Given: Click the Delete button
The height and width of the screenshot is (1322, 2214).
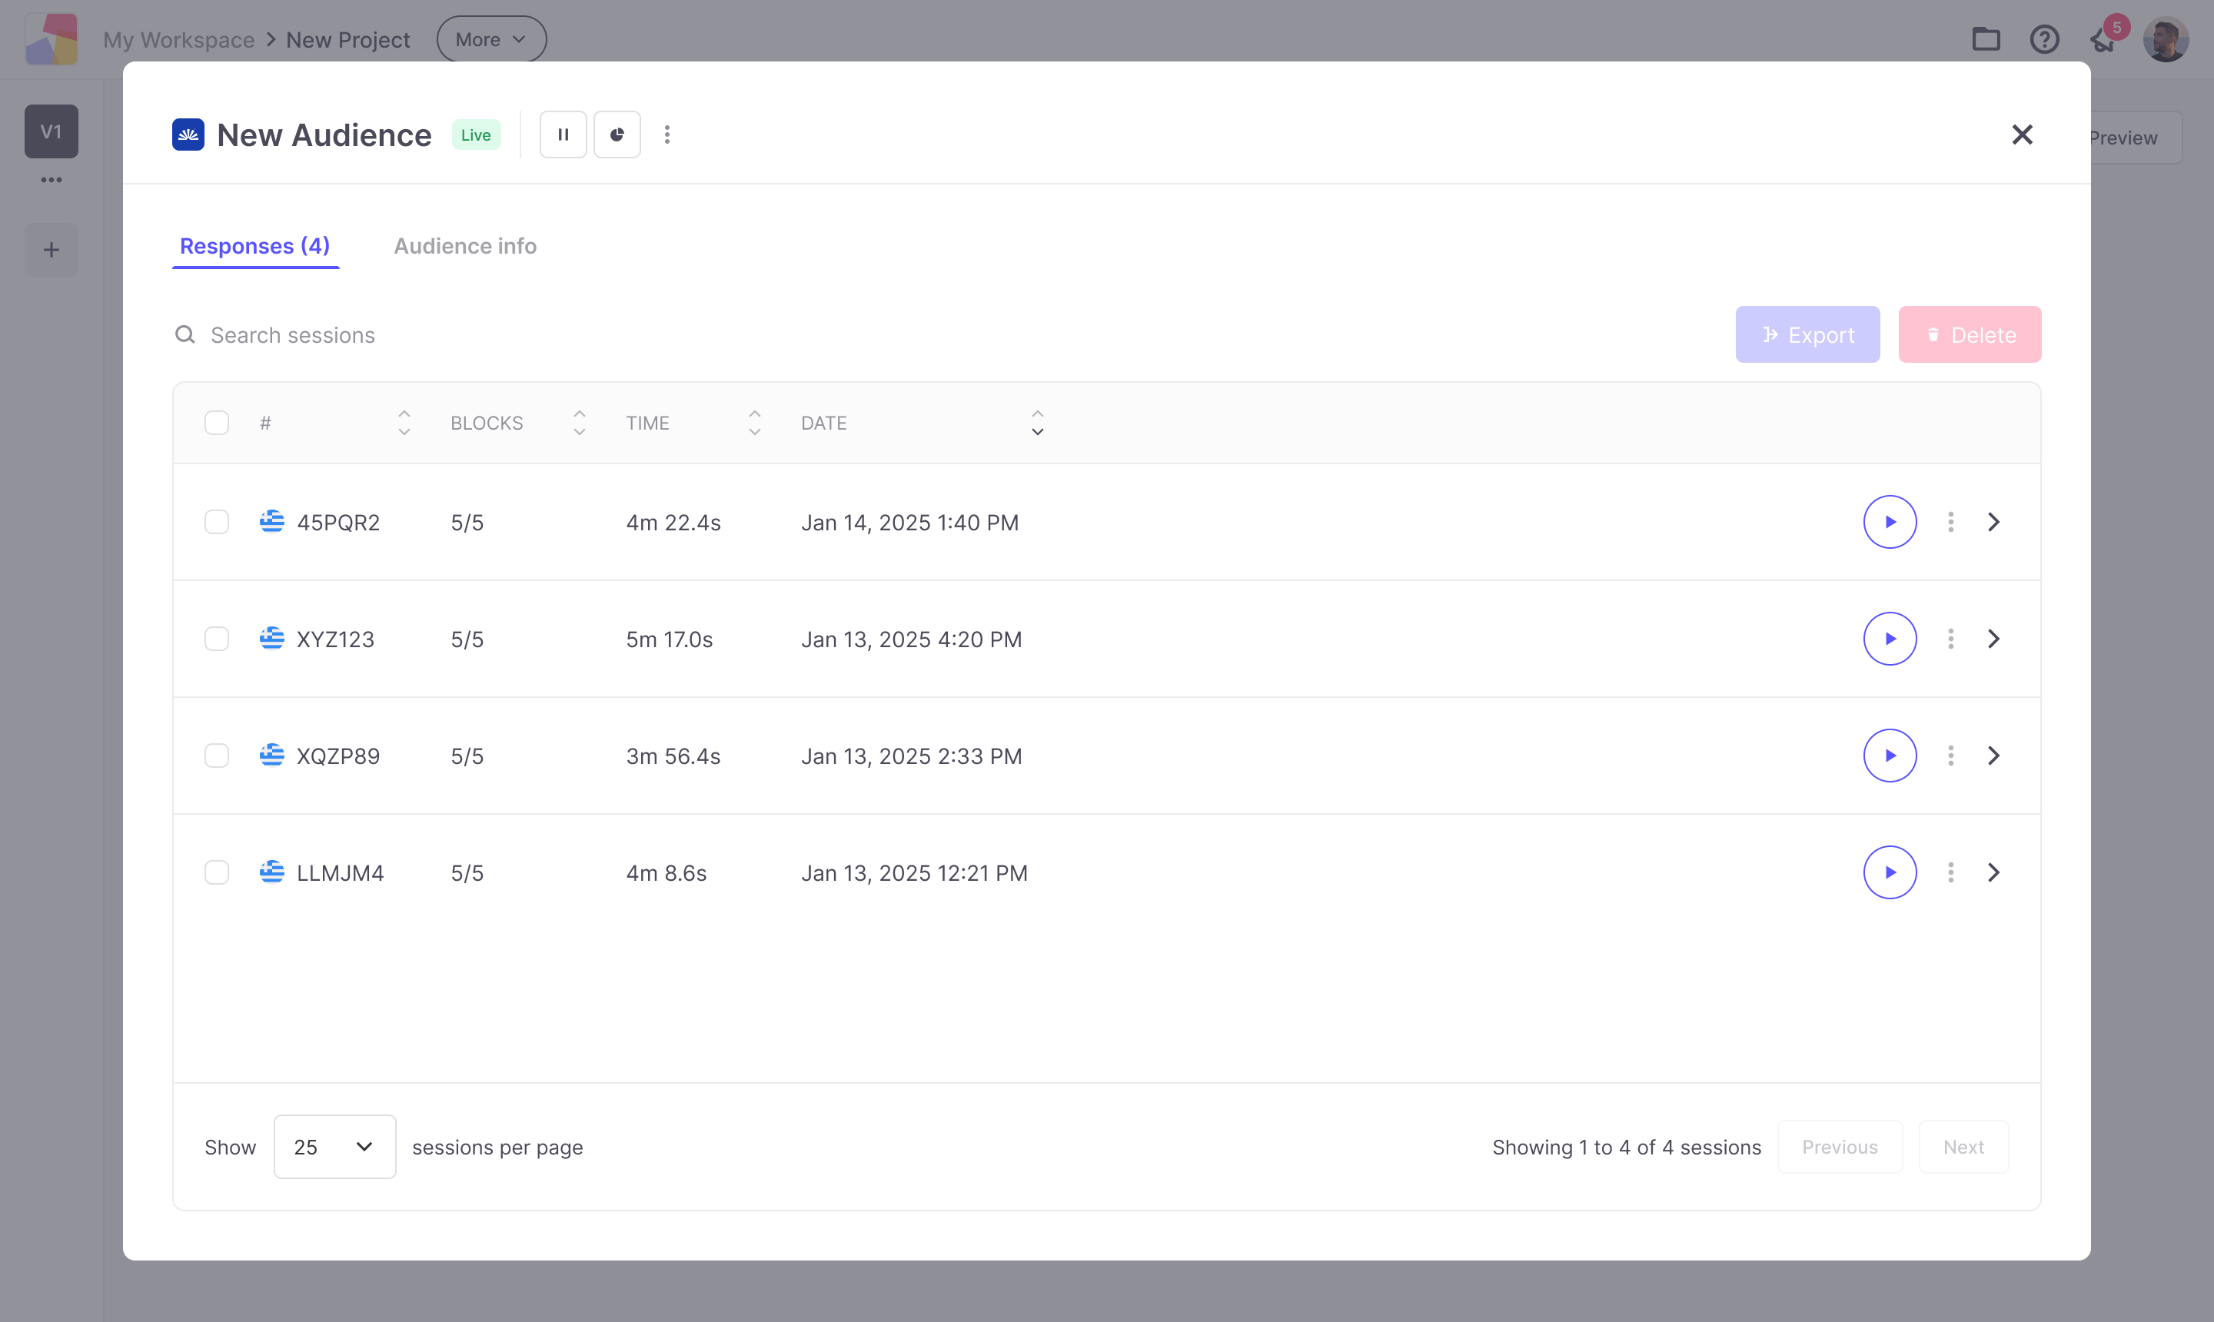Looking at the screenshot, I should click(1970, 335).
